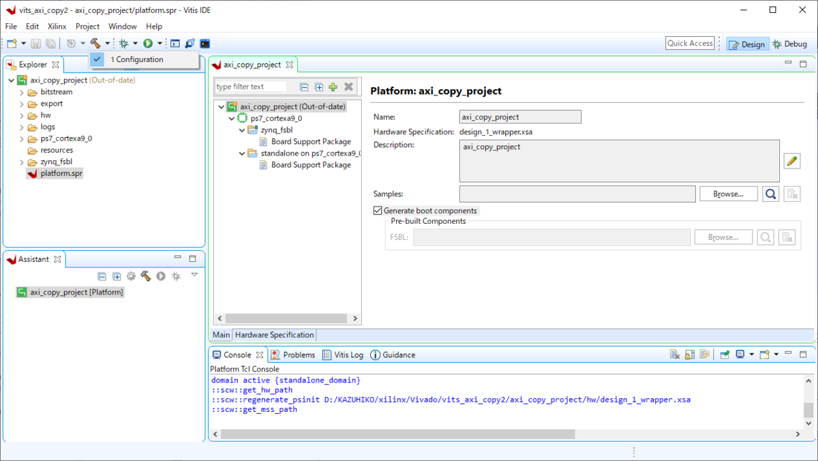Click the gear settings icon in Assistant panel

(131, 276)
